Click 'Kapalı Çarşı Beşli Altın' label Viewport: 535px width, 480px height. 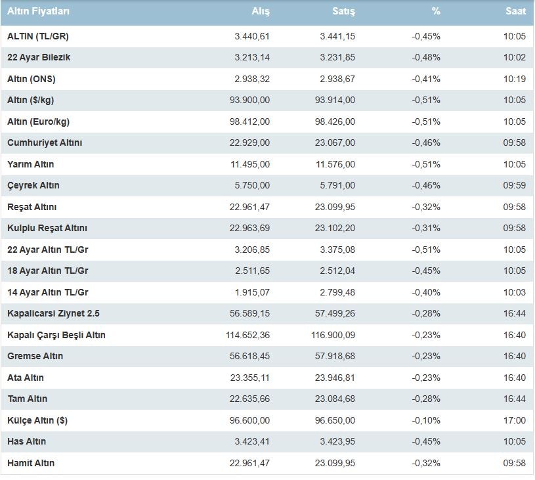56,335
